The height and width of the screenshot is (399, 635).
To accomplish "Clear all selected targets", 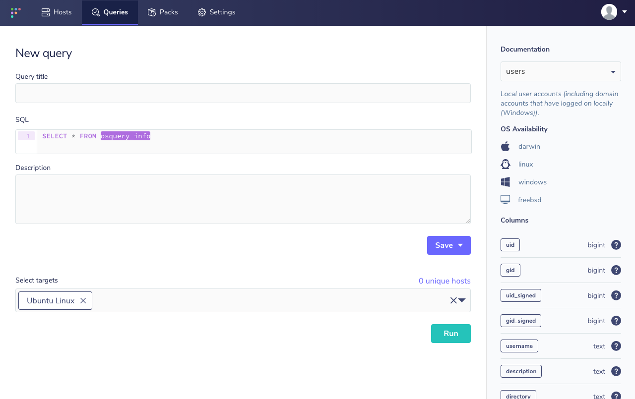I will [x=453, y=300].
